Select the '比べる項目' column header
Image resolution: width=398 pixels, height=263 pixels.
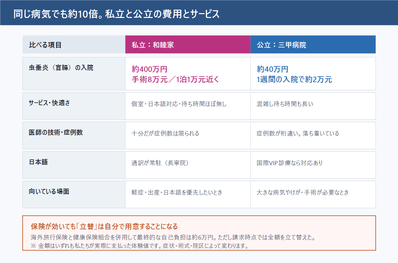click(74, 45)
